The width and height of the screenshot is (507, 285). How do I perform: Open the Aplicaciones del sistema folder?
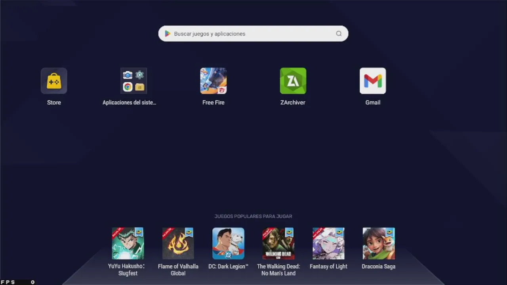133,81
